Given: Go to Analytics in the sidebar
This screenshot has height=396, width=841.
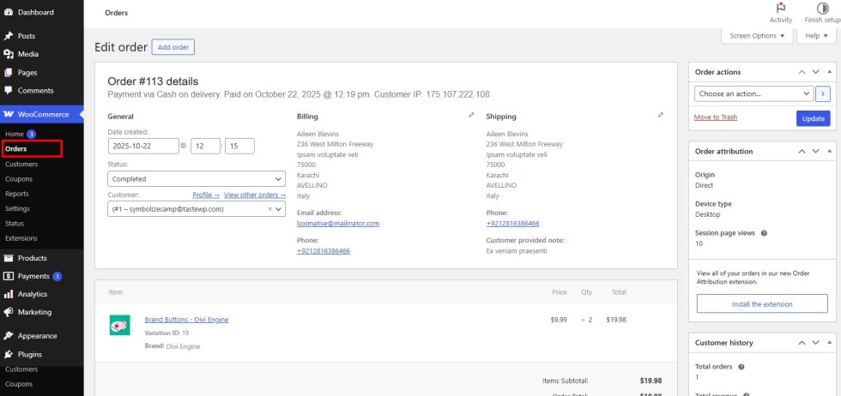Looking at the screenshot, I should [x=33, y=294].
